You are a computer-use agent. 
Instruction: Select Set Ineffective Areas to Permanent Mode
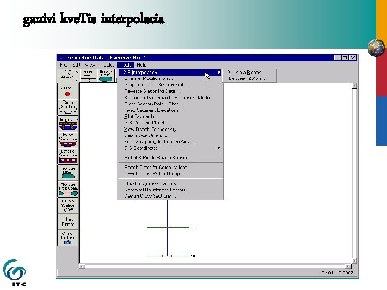170,97
